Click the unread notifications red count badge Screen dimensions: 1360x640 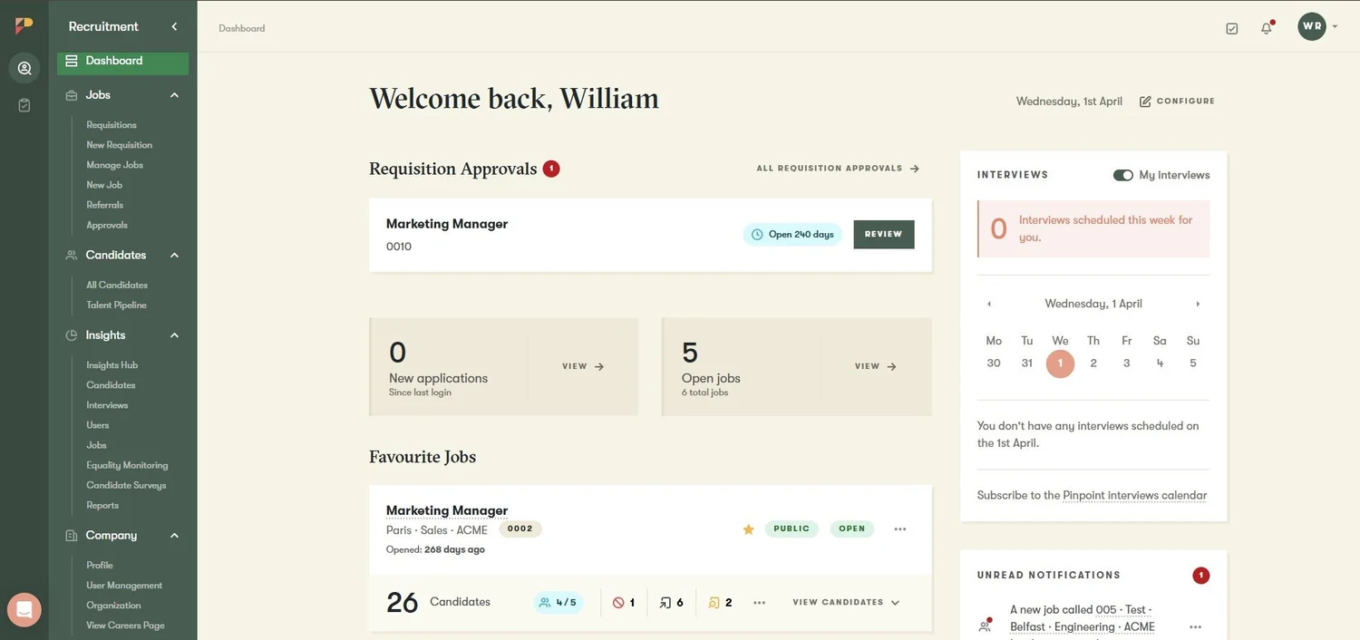(1200, 576)
